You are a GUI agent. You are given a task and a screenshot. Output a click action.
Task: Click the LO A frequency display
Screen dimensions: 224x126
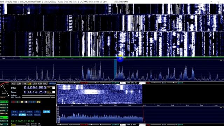[35, 88]
